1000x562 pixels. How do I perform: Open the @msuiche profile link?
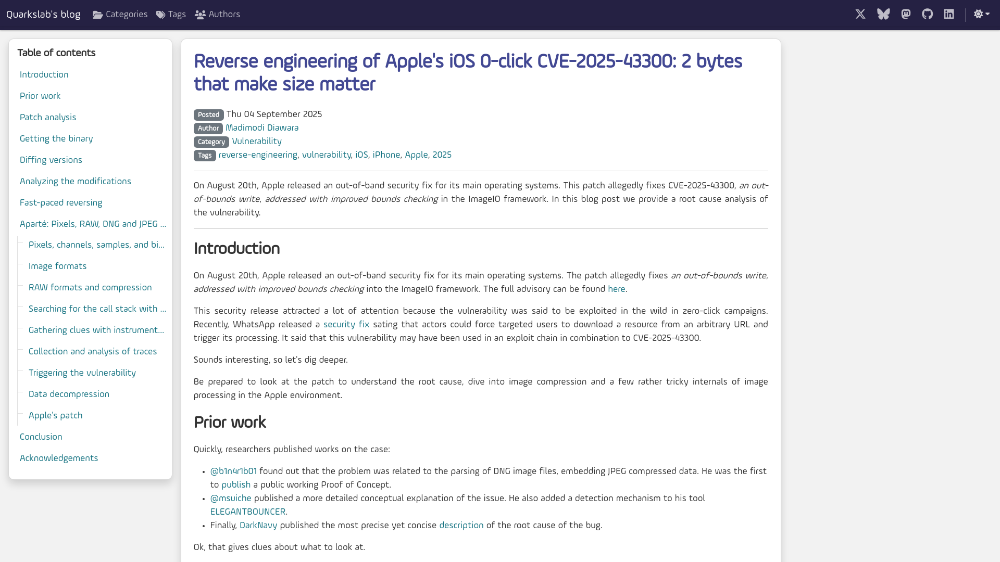[231, 499]
